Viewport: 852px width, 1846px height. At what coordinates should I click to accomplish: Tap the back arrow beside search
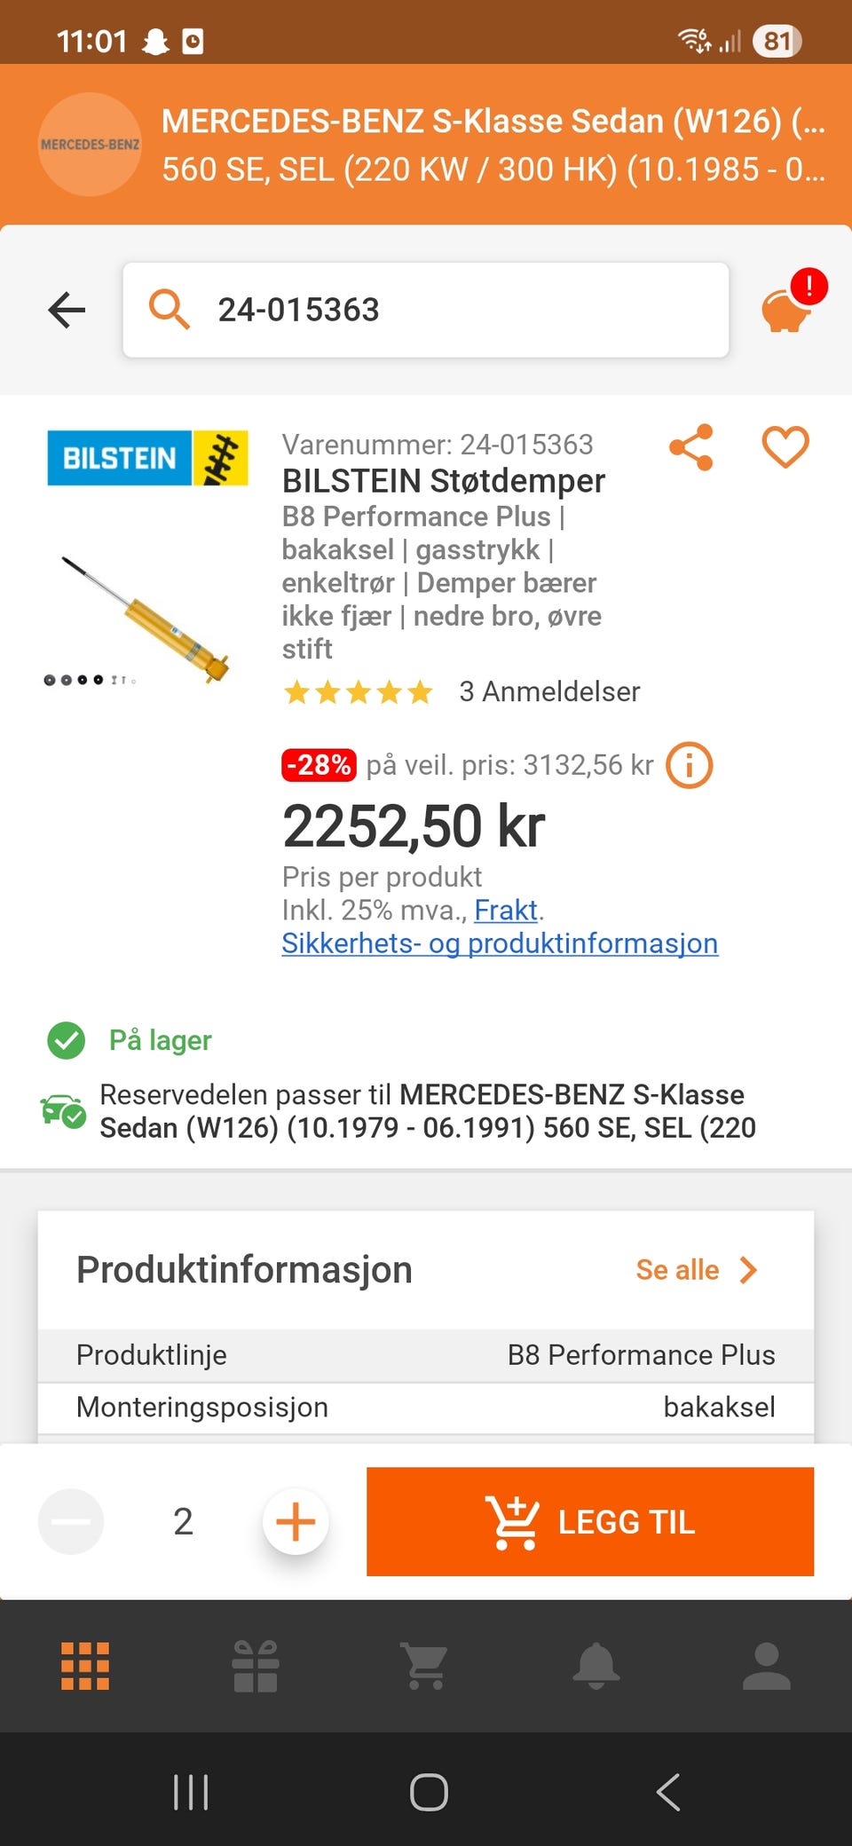click(x=67, y=310)
